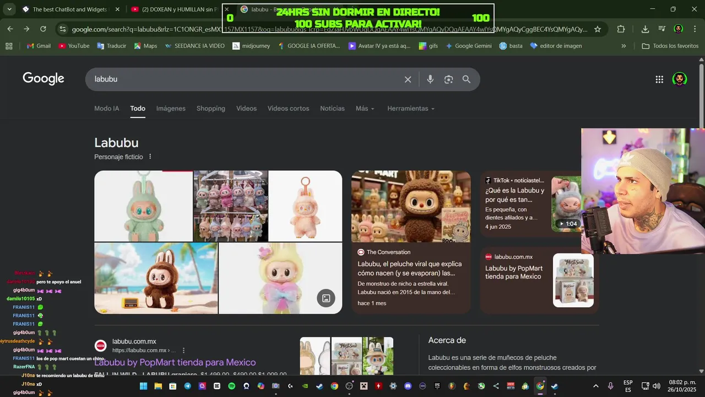Open Todos los favoritos folder
Screen dimensions: 705x397
(x=670, y=46)
